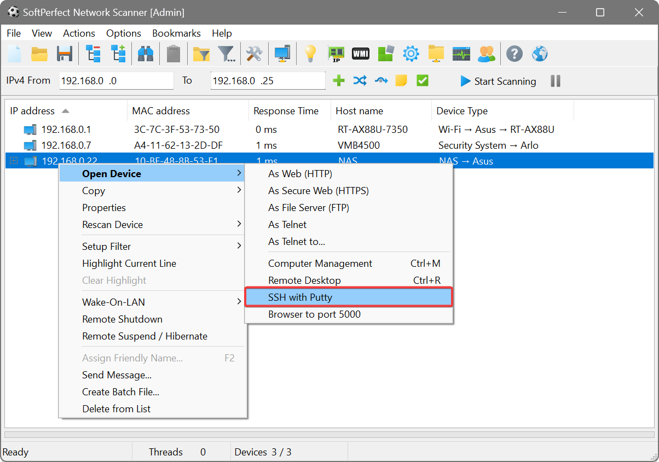Expand the Wake-On-LAN submenu
Screen dimensions: 659x462
(153, 302)
